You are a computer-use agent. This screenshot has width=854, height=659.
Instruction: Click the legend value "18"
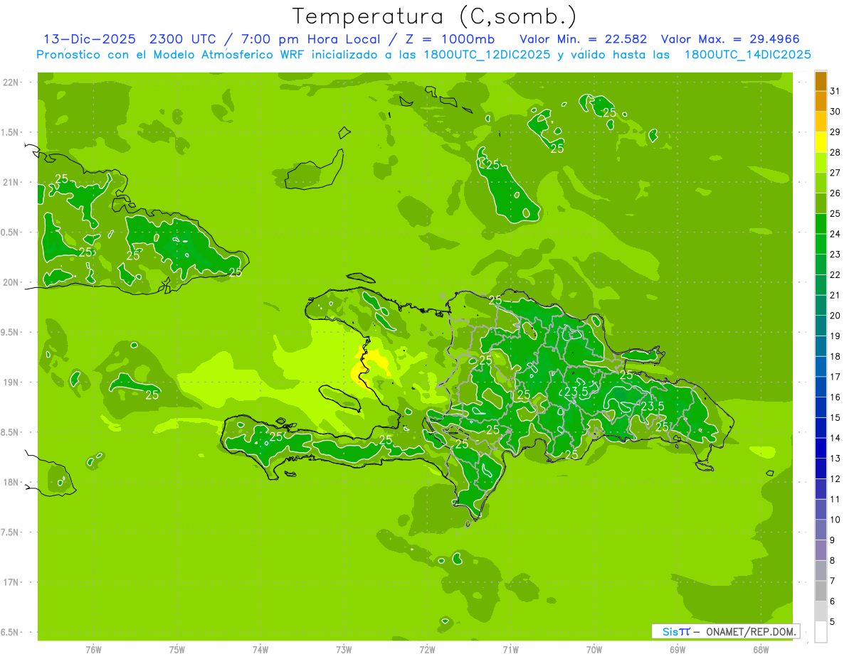coord(835,356)
